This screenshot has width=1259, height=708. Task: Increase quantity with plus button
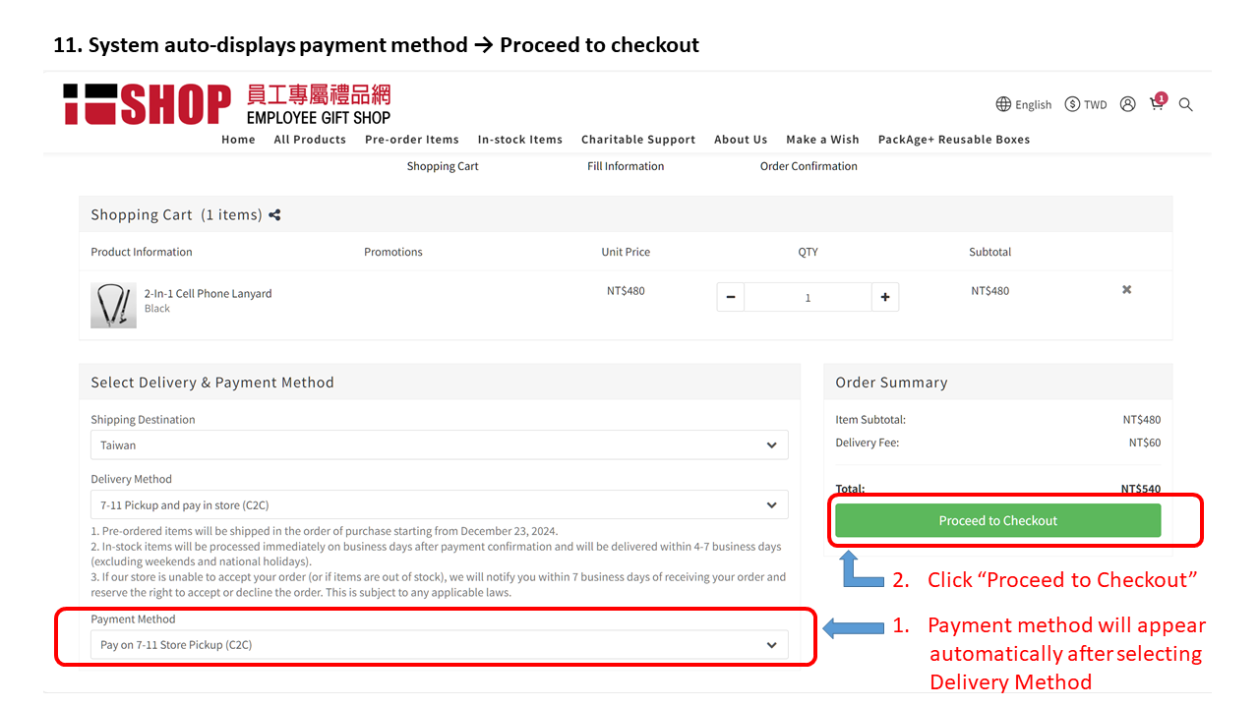(x=885, y=297)
